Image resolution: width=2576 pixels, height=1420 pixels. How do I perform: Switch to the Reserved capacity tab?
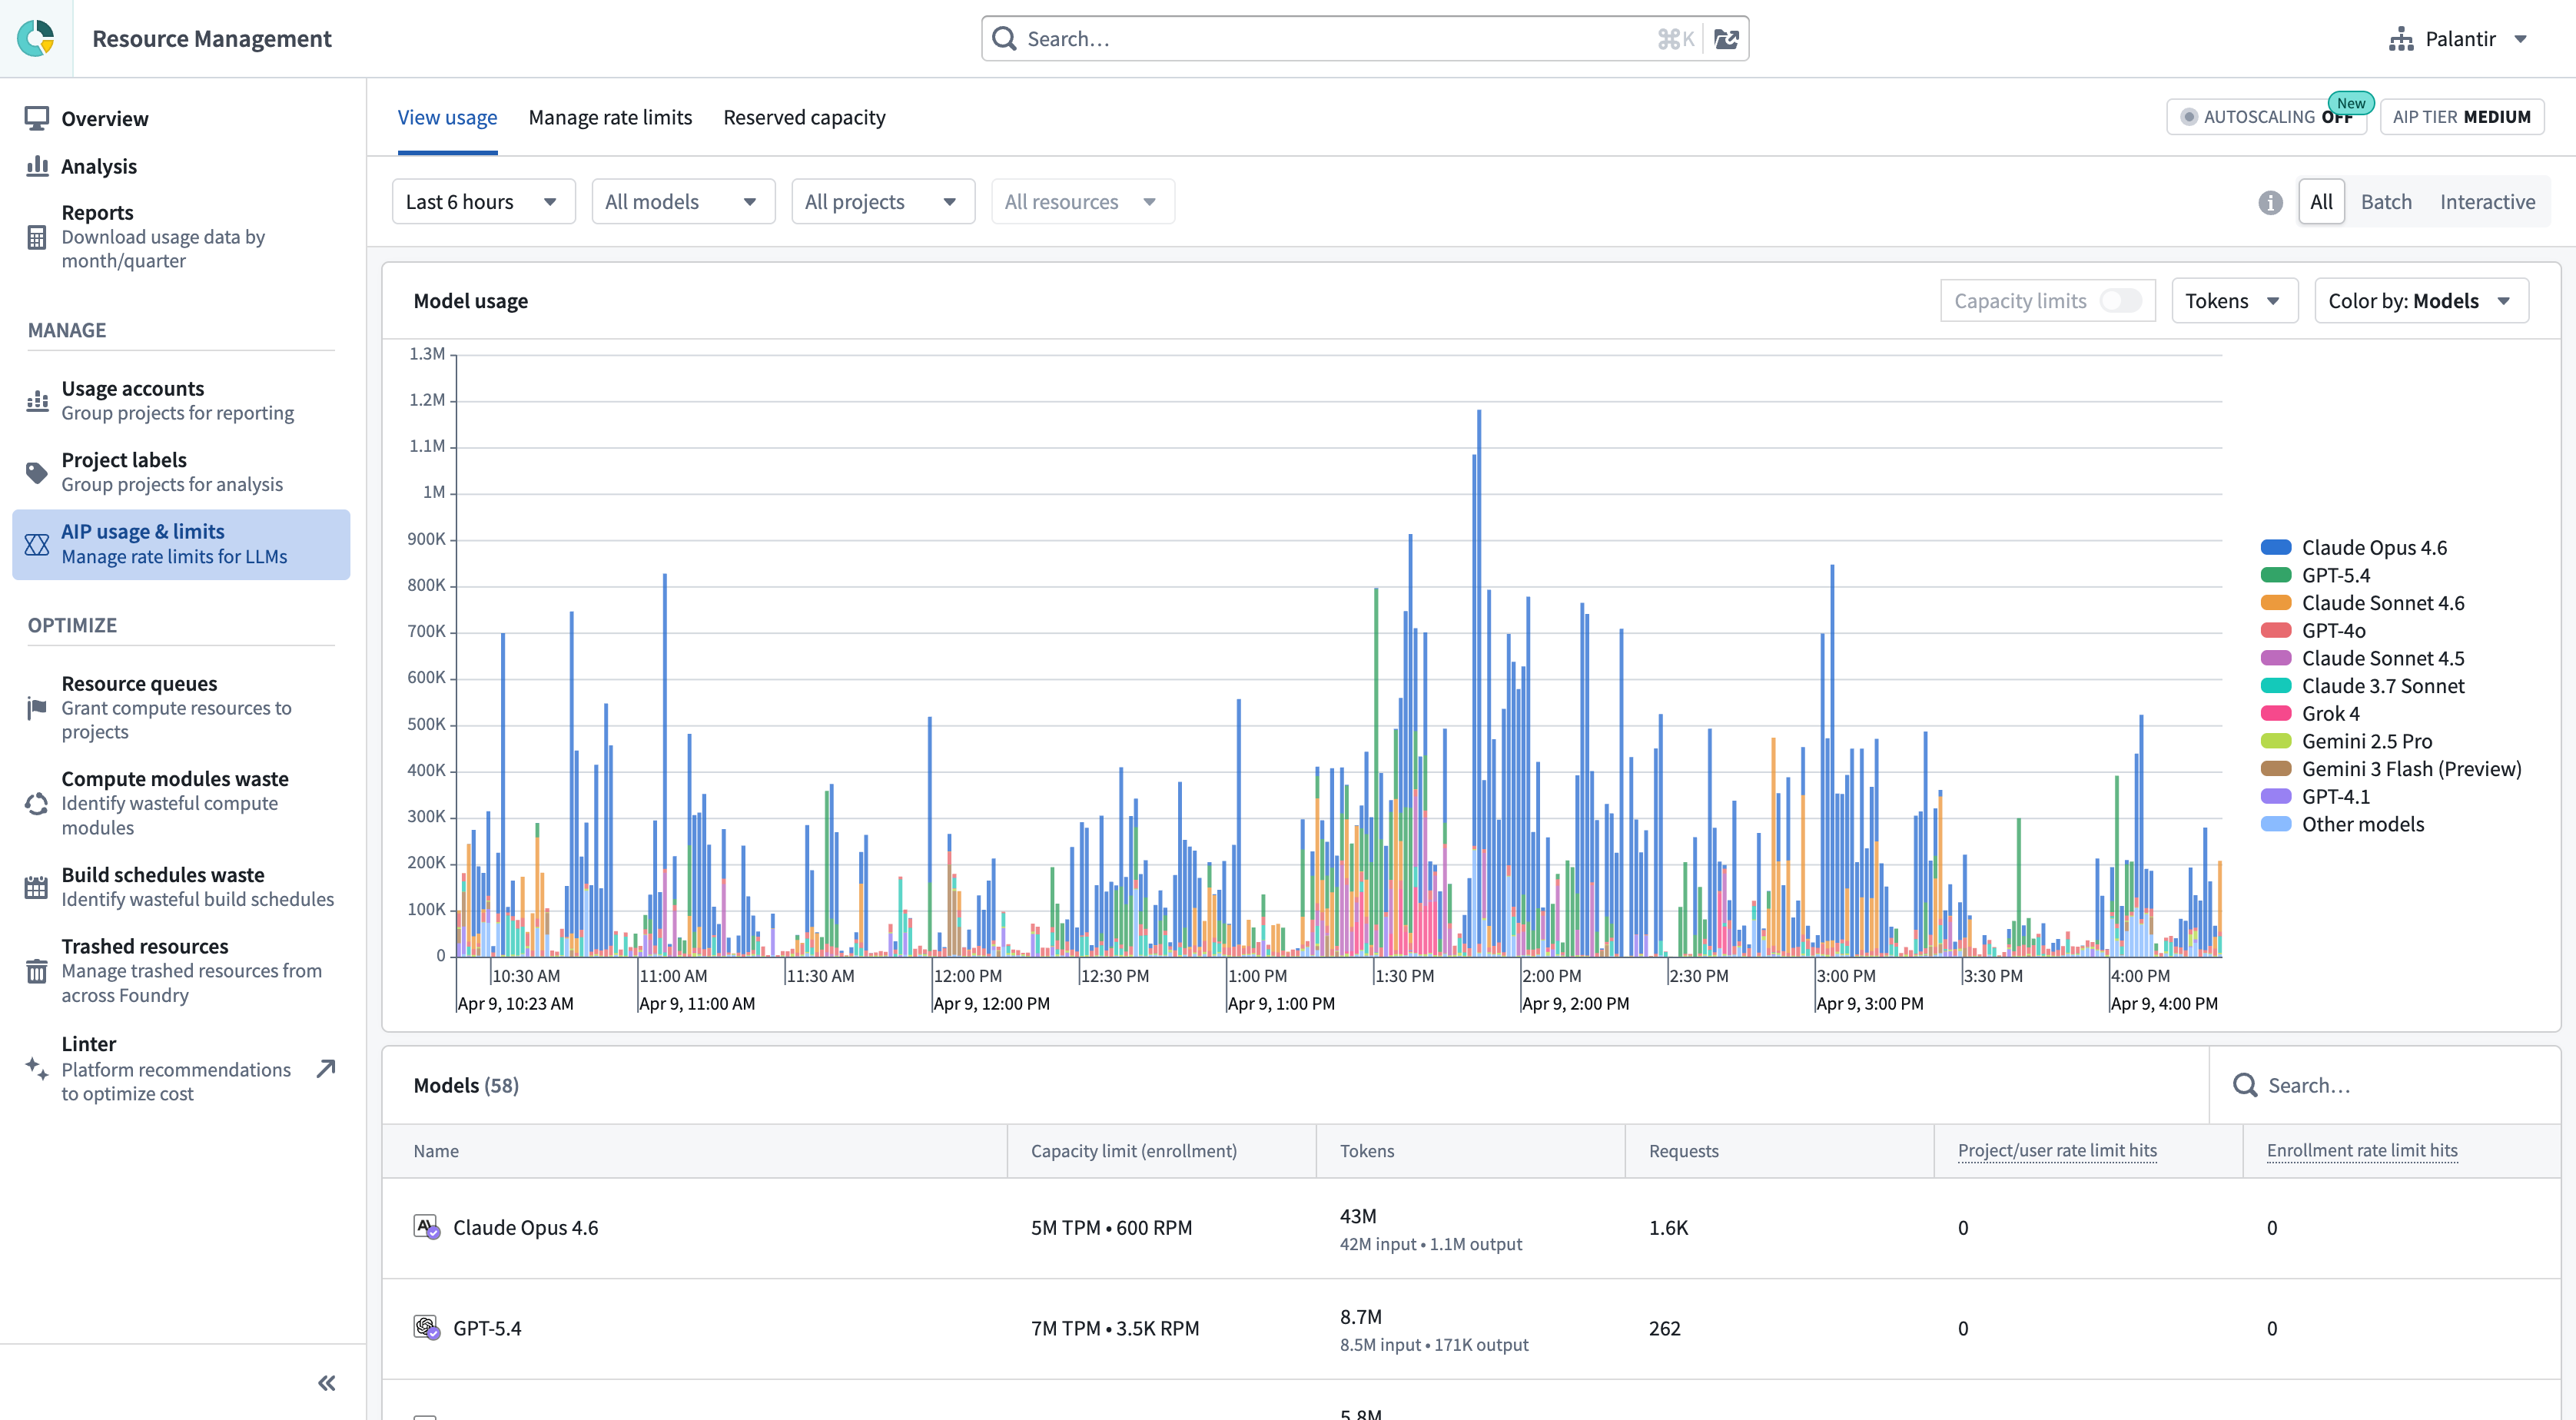(x=804, y=117)
